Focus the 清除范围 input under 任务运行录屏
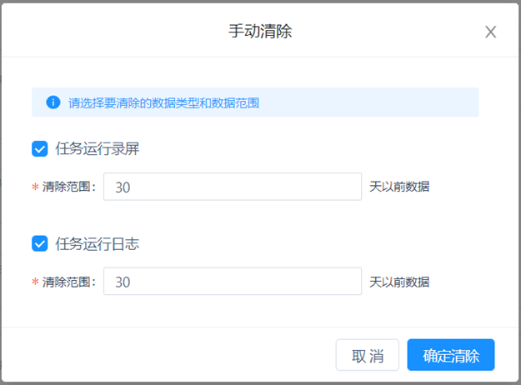The width and height of the screenshot is (521, 385). pos(232,187)
